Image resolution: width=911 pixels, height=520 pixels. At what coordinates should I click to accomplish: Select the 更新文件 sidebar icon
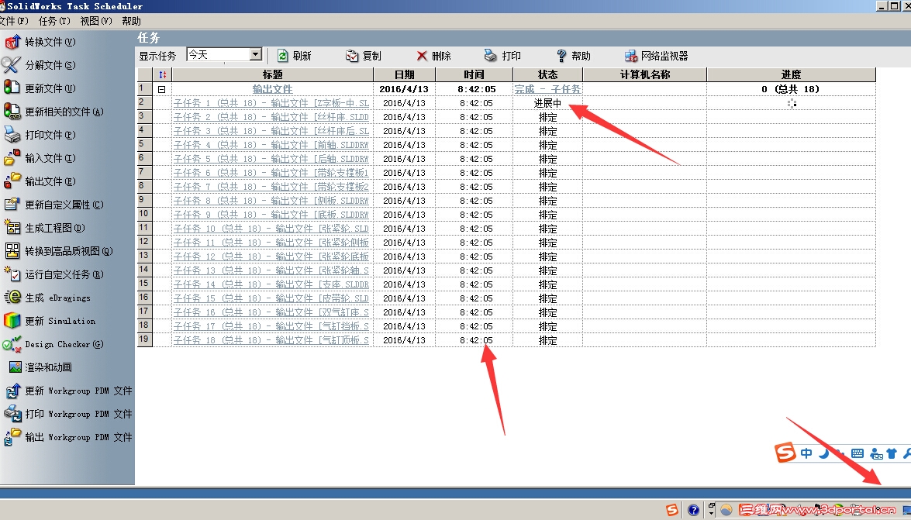pyautogui.click(x=12, y=88)
